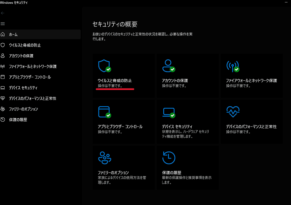Click the history clock icon in sidebar
The width and height of the screenshot is (291, 205).
point(3,120)
